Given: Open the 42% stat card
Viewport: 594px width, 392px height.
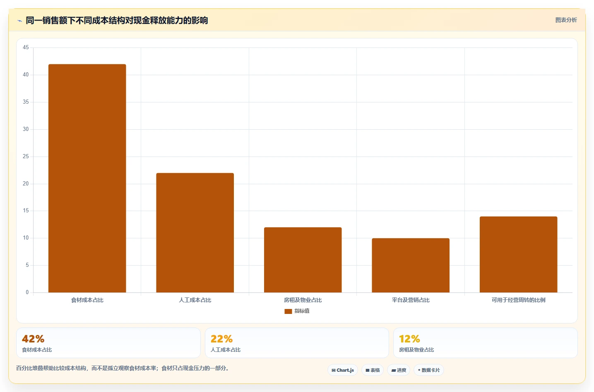Looking at the screenshot, I should 108,343.
